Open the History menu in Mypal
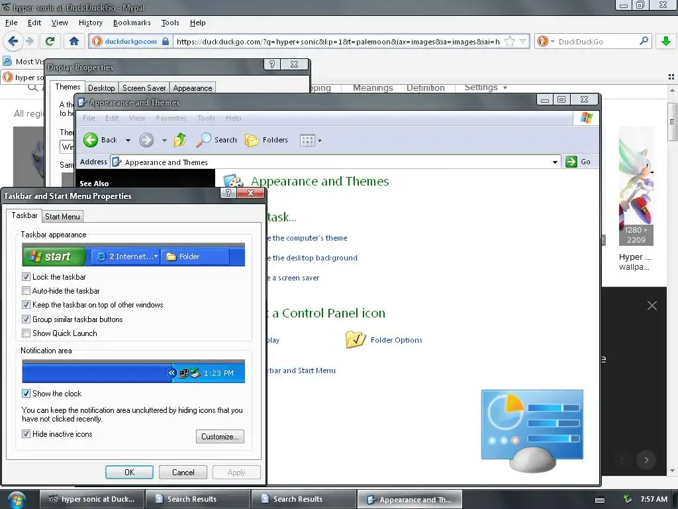Image resolution: width=678 pixels, height=509 pixels. click(x=90, y=23)
